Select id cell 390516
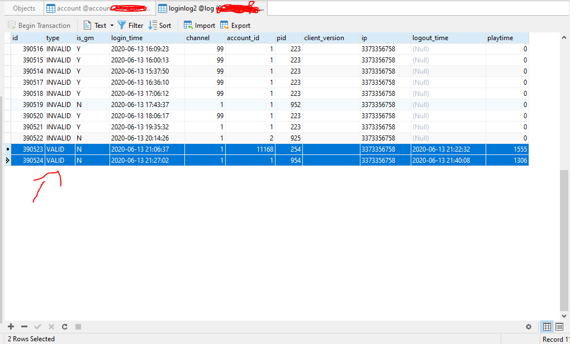The image size is (570, 344). [28, 49]
